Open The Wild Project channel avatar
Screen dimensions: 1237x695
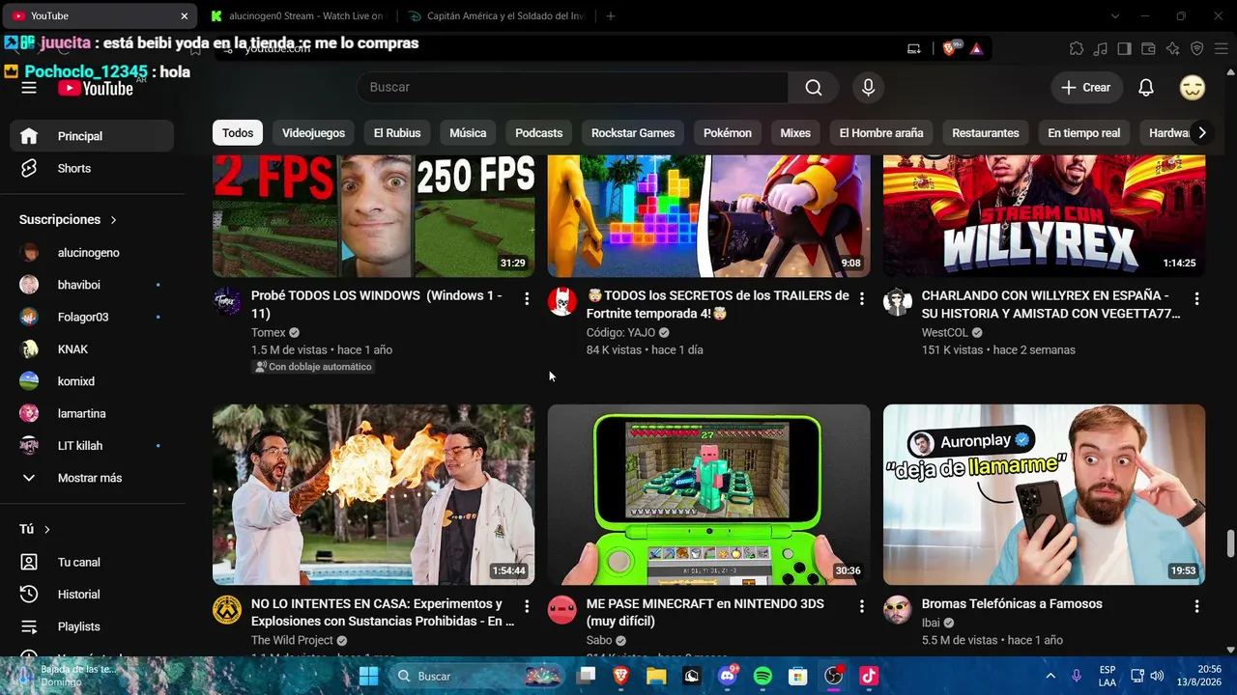pyautogui.click(x=227, y=609)
